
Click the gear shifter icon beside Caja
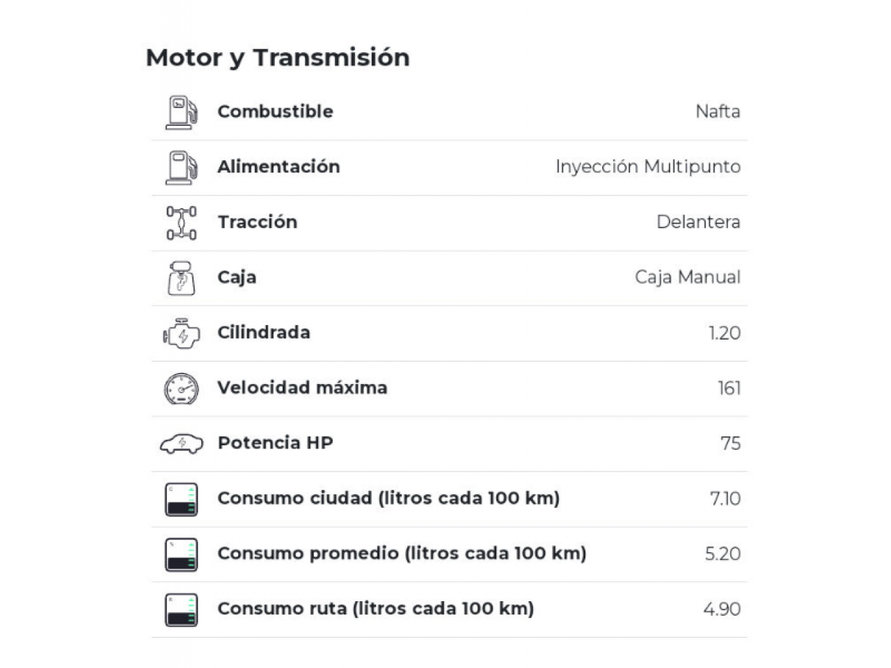[181, 278]
